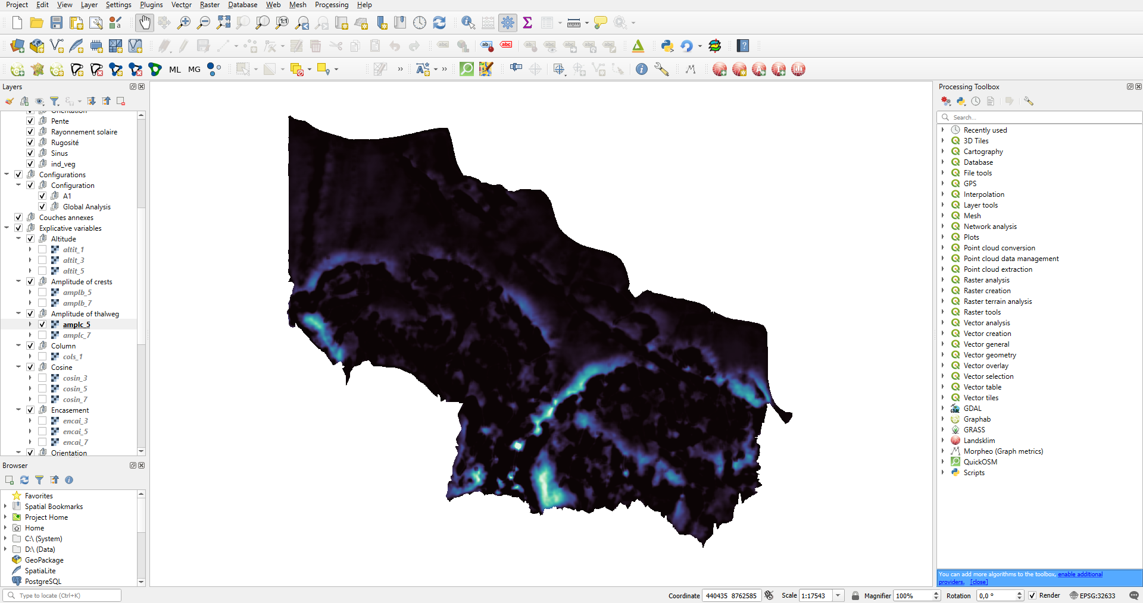Click the Refresh map icon
The image size is (1143, 603).
pyautogui.click(x=439, y=23)
